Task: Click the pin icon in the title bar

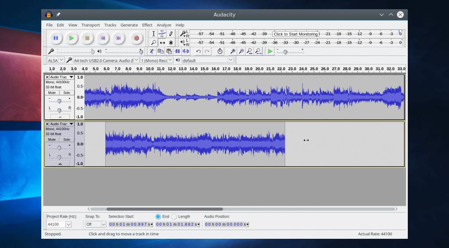Action: tap(58, 14)
